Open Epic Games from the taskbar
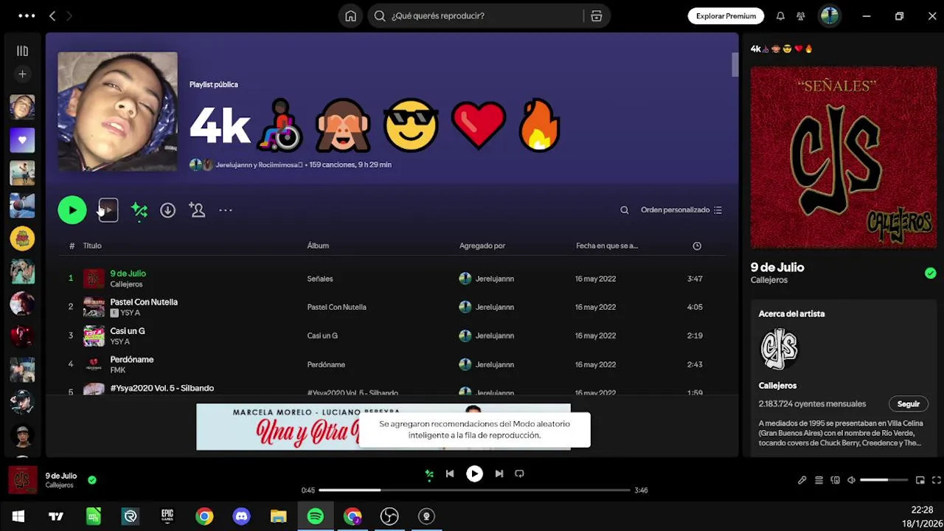Screen dimensions: 944x531 click(167, 516)
